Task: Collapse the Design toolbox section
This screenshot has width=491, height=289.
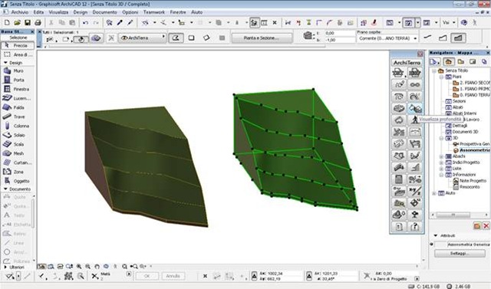Action: 5,63
